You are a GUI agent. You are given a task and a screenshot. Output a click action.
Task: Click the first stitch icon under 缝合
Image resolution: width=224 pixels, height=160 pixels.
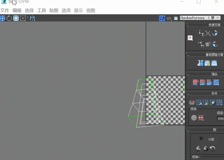[x=195, y=82]
